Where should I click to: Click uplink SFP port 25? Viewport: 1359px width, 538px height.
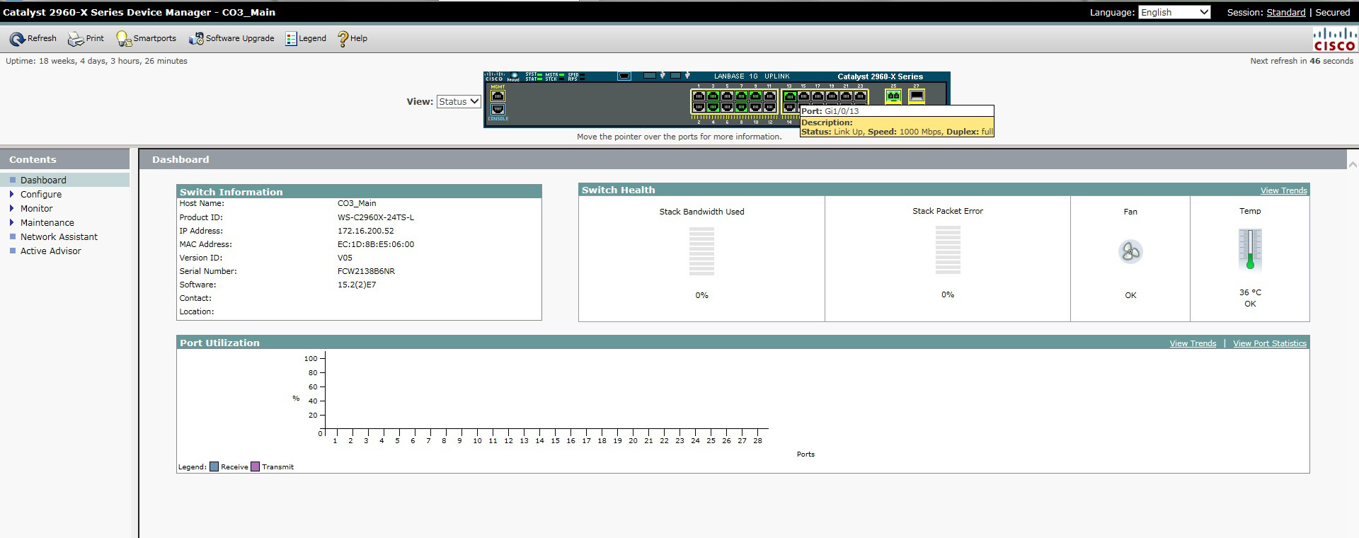tap(893, 96)
